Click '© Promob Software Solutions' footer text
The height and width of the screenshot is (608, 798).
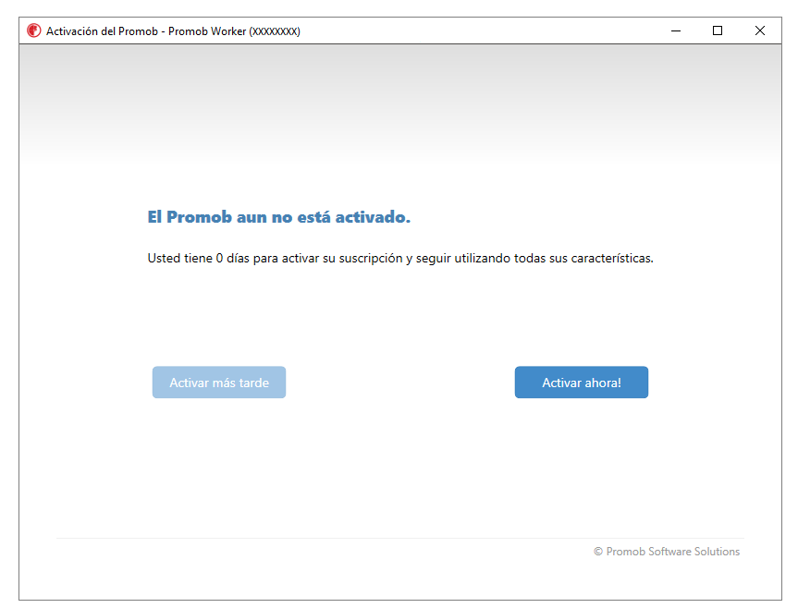point(667,552)
